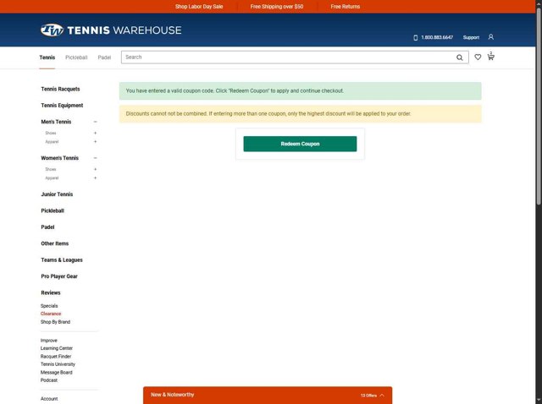Screen dimensions: 542x404
Task: Switch to the Padel tab
Action: coord(104,57)
